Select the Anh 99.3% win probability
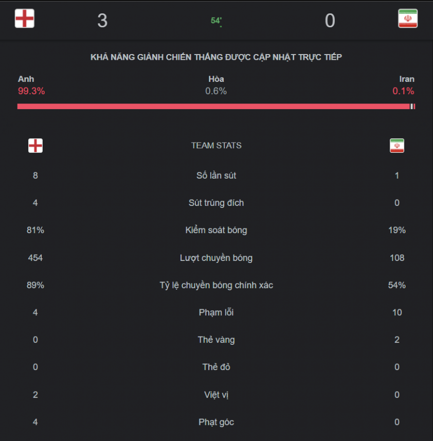Viewport: 433px width, 441px height. coord(31,85)
